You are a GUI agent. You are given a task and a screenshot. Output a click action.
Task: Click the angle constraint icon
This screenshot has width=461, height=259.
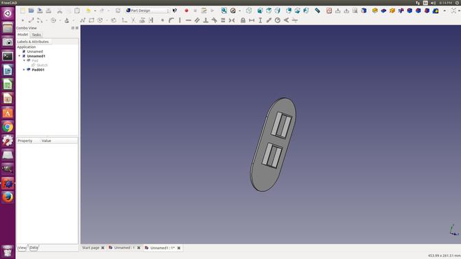pos(286,21)
